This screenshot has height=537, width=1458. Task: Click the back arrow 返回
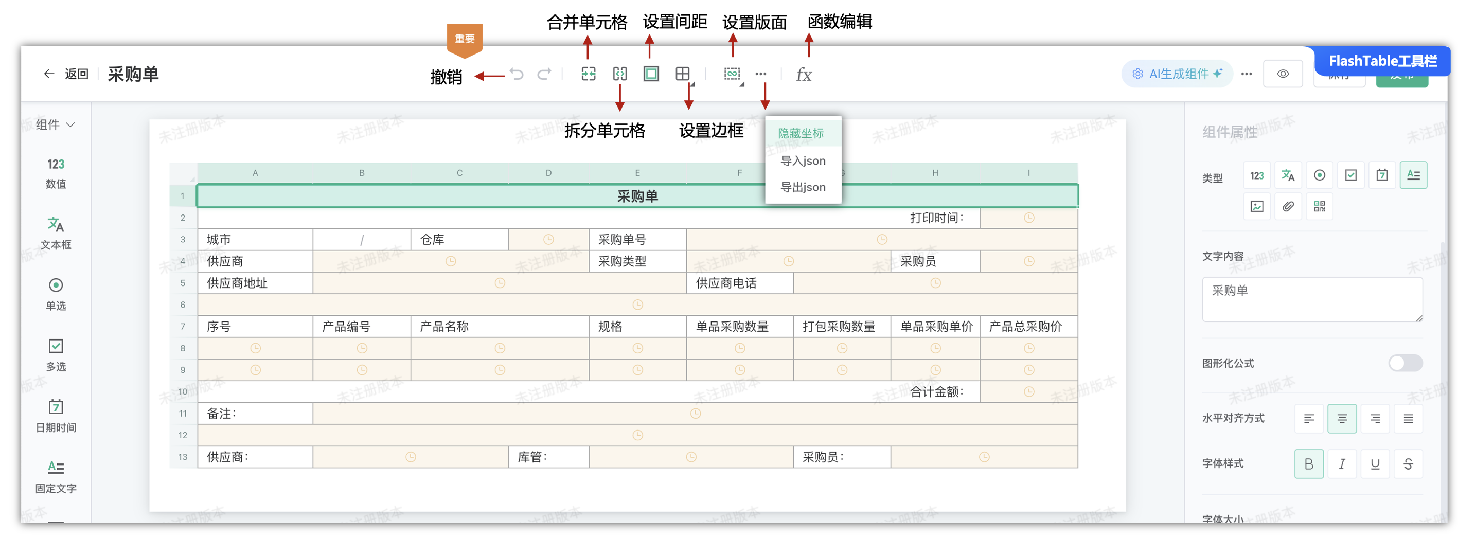pos(66,74)
